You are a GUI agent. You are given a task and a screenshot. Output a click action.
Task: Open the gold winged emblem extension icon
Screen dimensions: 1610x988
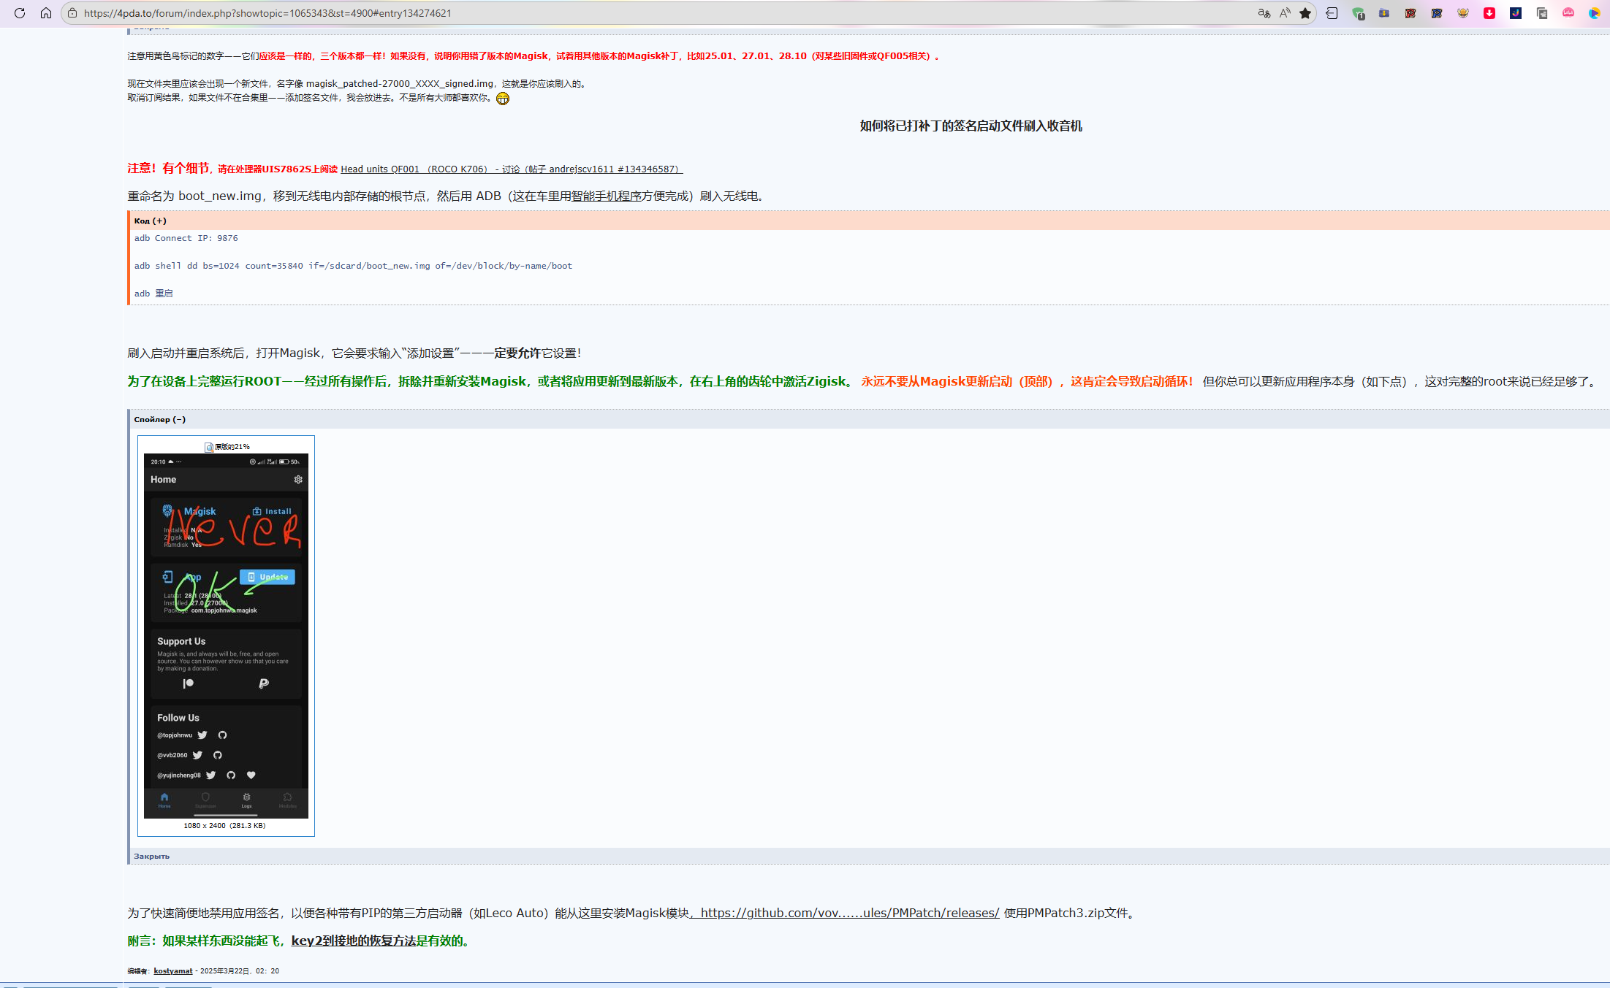point(1463,13)
